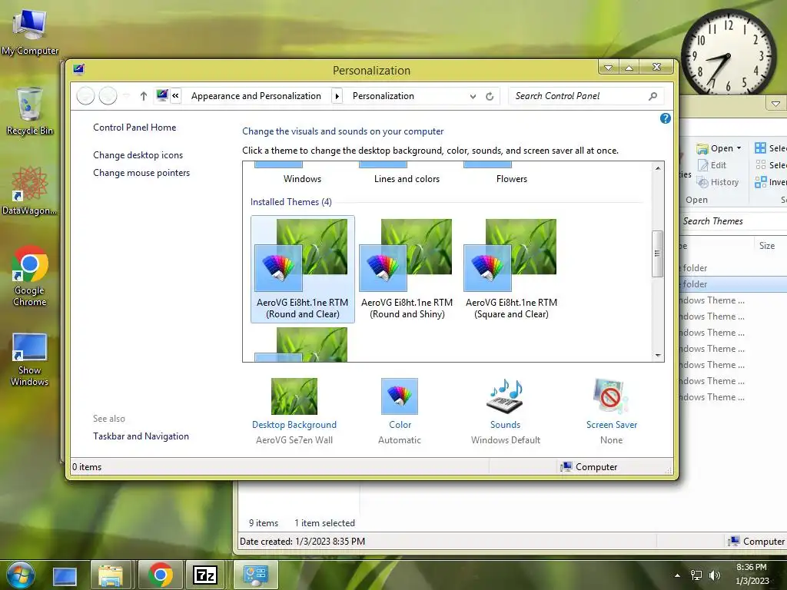Expand the breadcrumb overflow chevrons
Viewport: 787px width, 590px height.
click(x=176, y=96)
